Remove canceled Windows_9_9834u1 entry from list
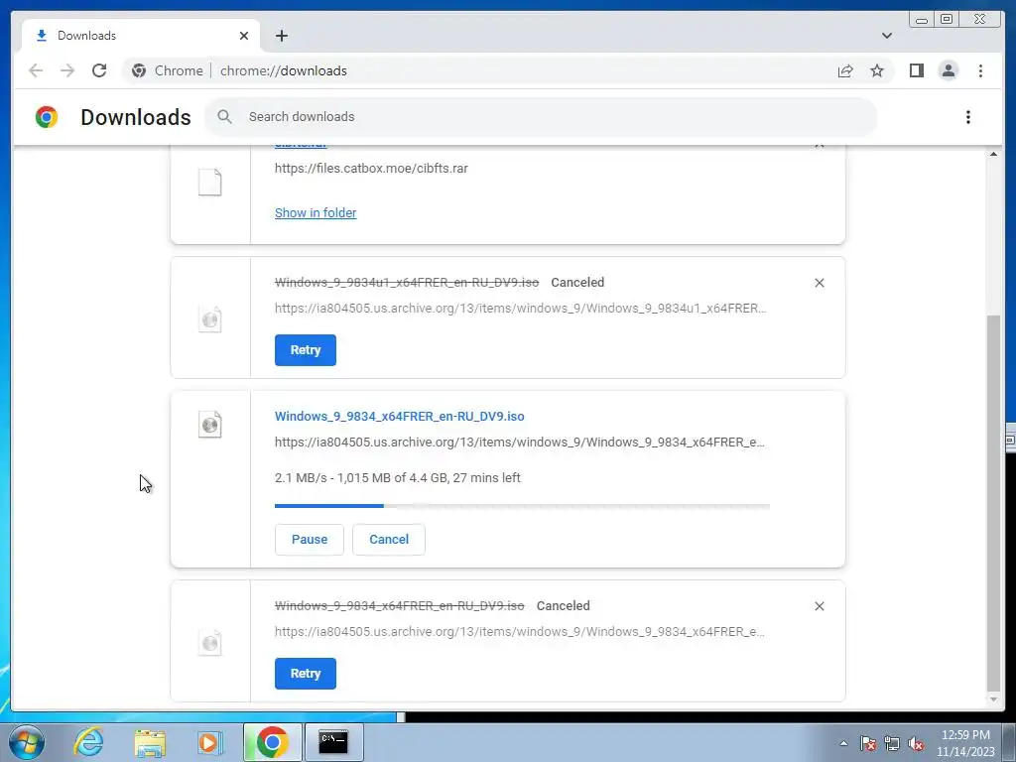Screen dimensions: 1016x762 click(819, 283)
